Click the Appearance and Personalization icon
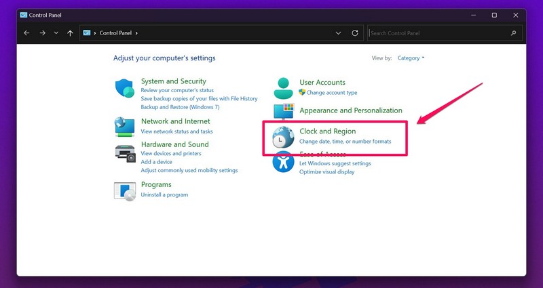This screenshot has width=543, height=288. (283, 111)
